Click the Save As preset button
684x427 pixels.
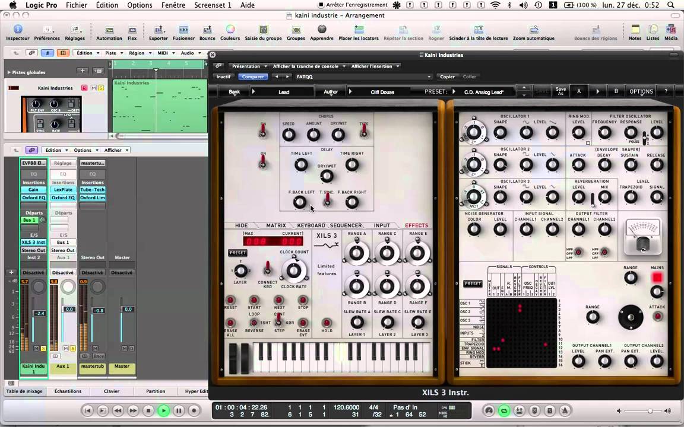(560, 91)
